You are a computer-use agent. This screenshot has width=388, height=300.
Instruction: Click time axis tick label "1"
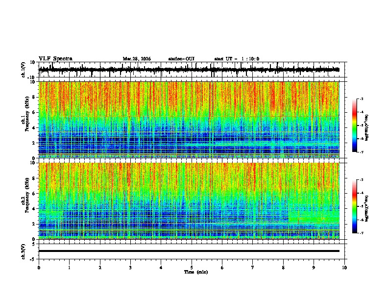point(69,268)
